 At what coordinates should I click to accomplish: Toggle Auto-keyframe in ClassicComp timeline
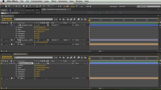[x=82, y=19]
